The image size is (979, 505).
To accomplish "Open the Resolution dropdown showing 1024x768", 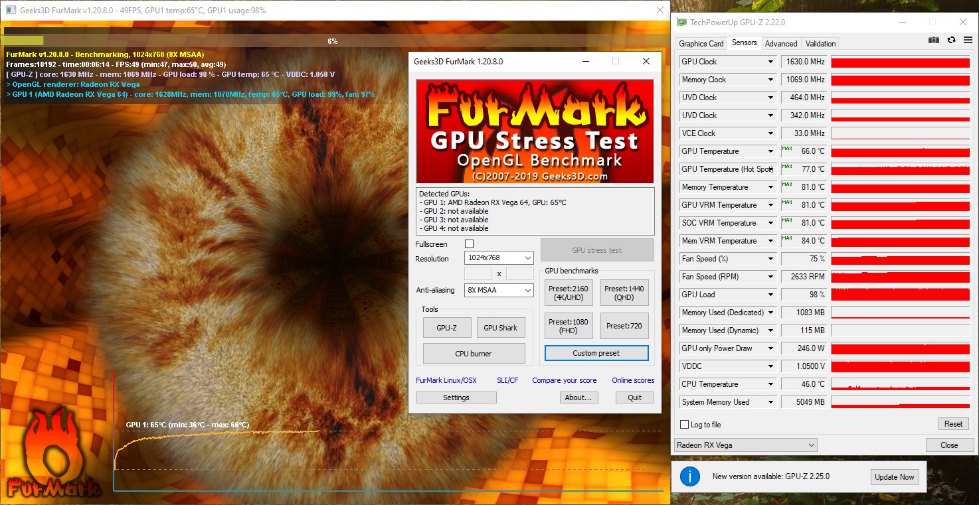I will click(x=499, y=258).
